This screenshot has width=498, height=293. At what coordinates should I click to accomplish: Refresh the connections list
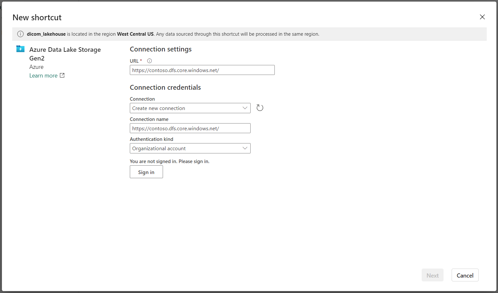pos(260,108)
